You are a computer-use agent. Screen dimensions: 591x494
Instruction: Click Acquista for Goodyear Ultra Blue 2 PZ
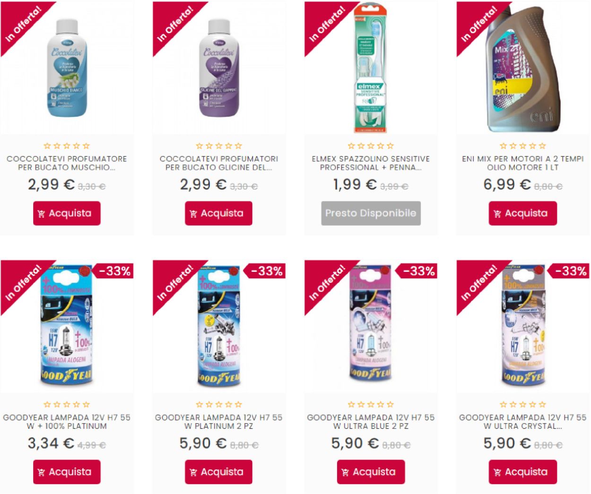click(371, 472)
